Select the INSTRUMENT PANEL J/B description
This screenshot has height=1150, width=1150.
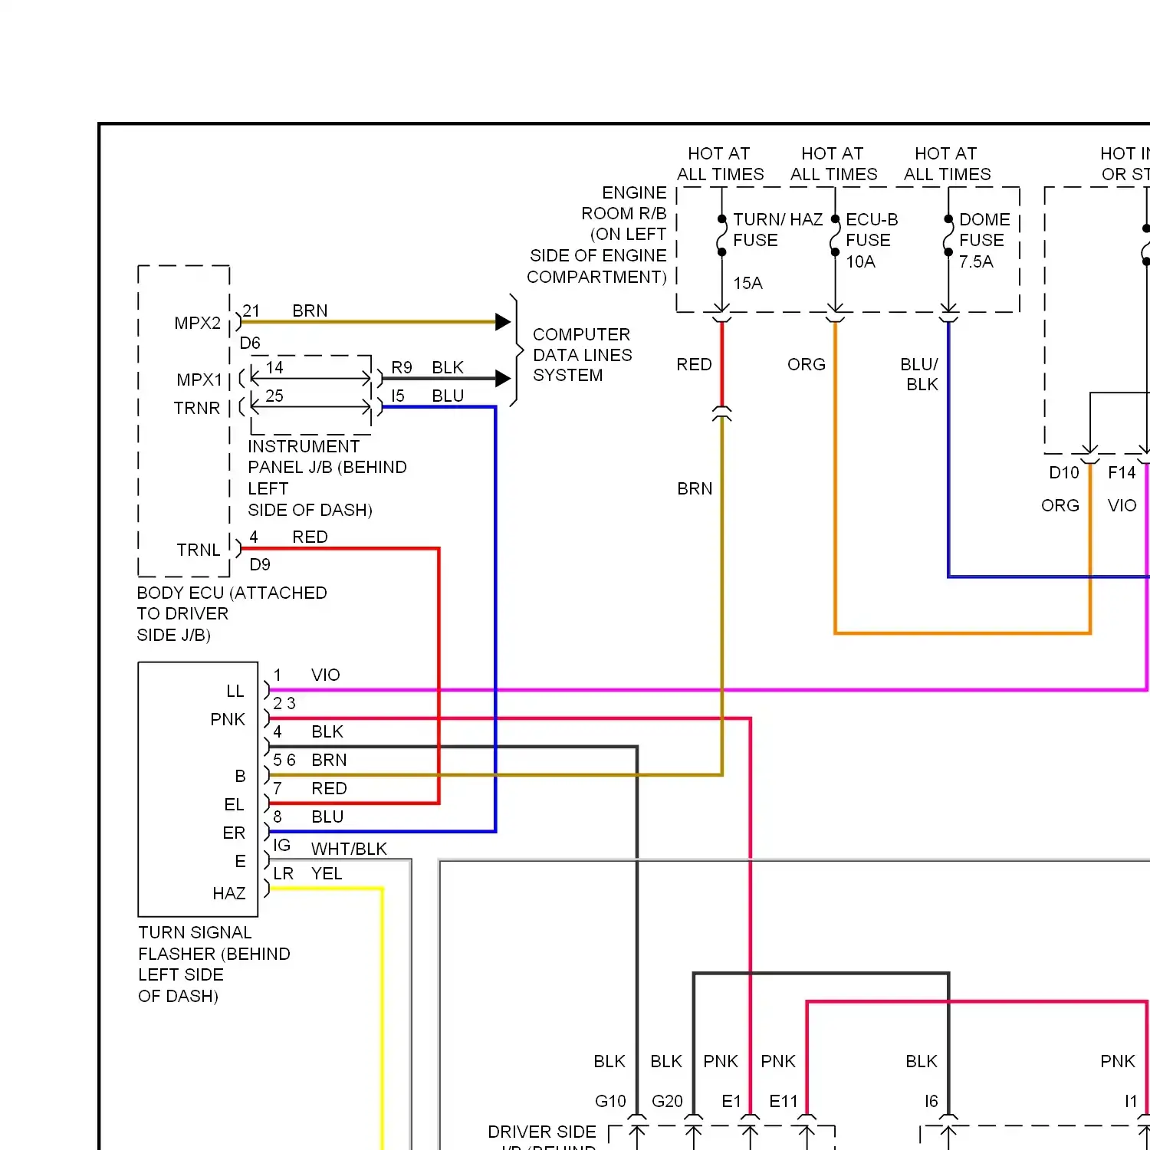point(327,478)
